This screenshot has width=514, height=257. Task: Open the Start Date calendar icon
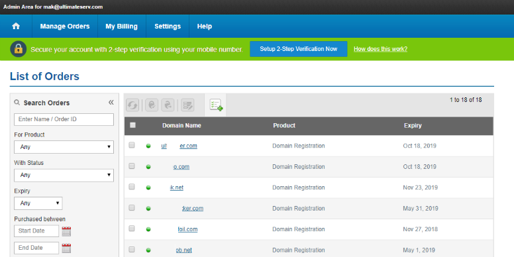(x=66, y=231)
